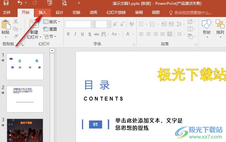Click the increase font size icon
Image resolution: width=226 pixels, height=142 pixels.
(x=115, y=24)
